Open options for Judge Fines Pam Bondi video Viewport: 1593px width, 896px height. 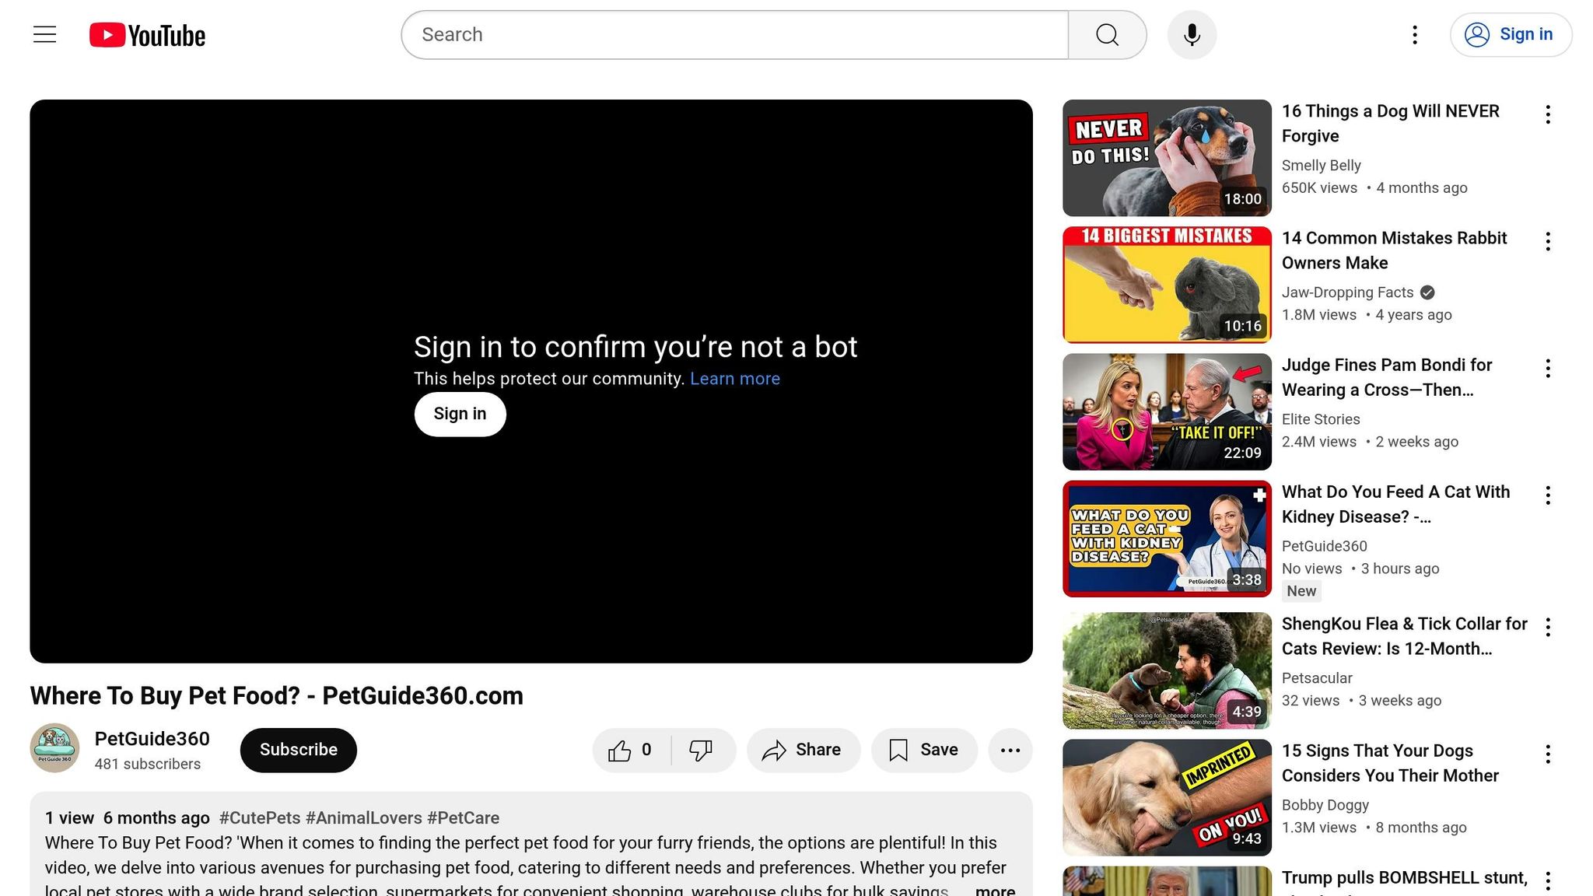pos(1548,369)
